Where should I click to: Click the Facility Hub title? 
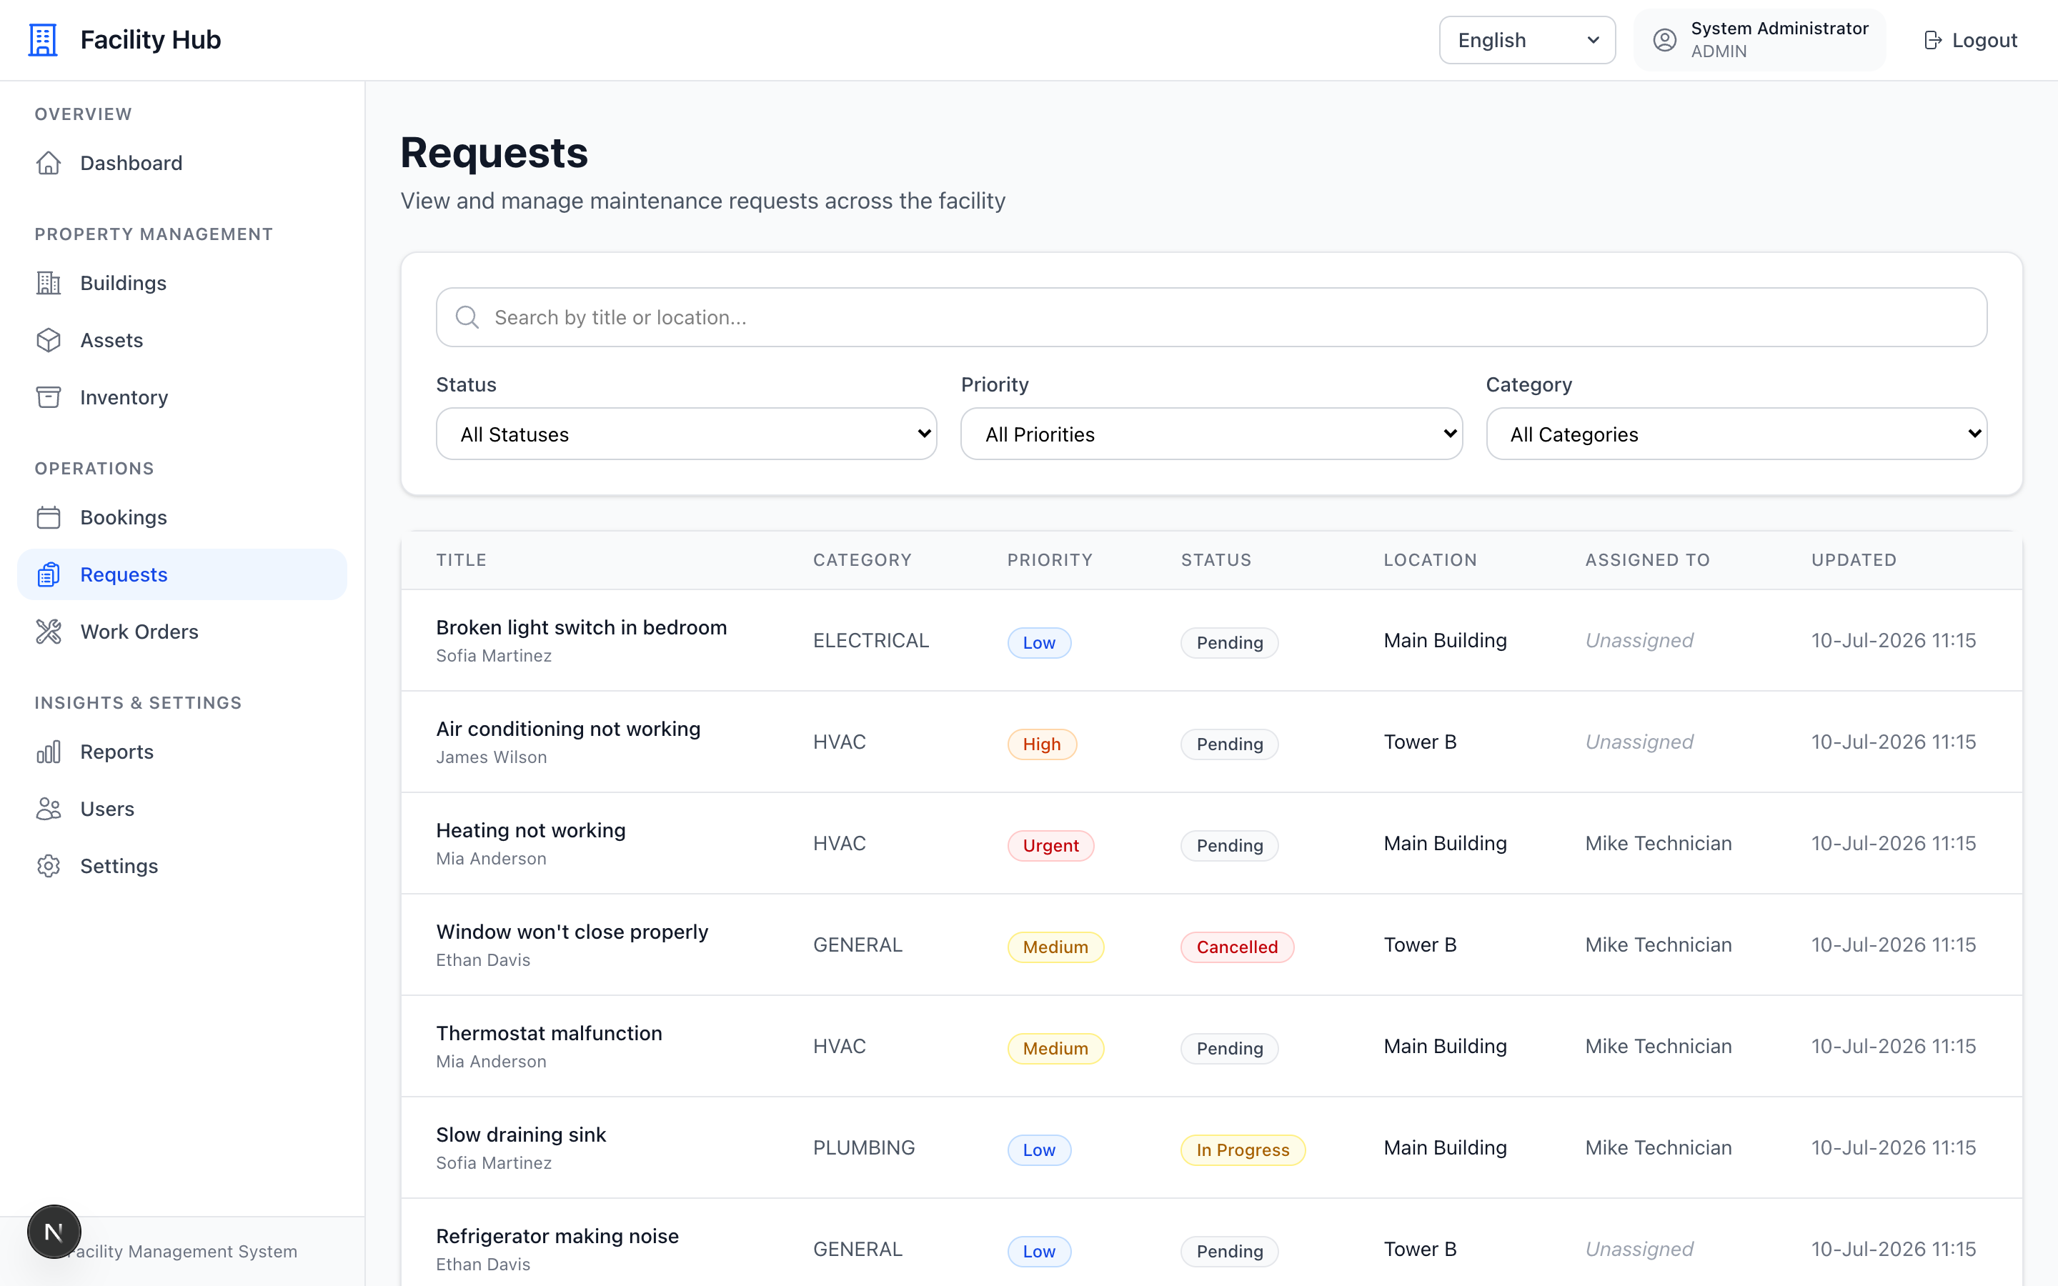(151, 40)
